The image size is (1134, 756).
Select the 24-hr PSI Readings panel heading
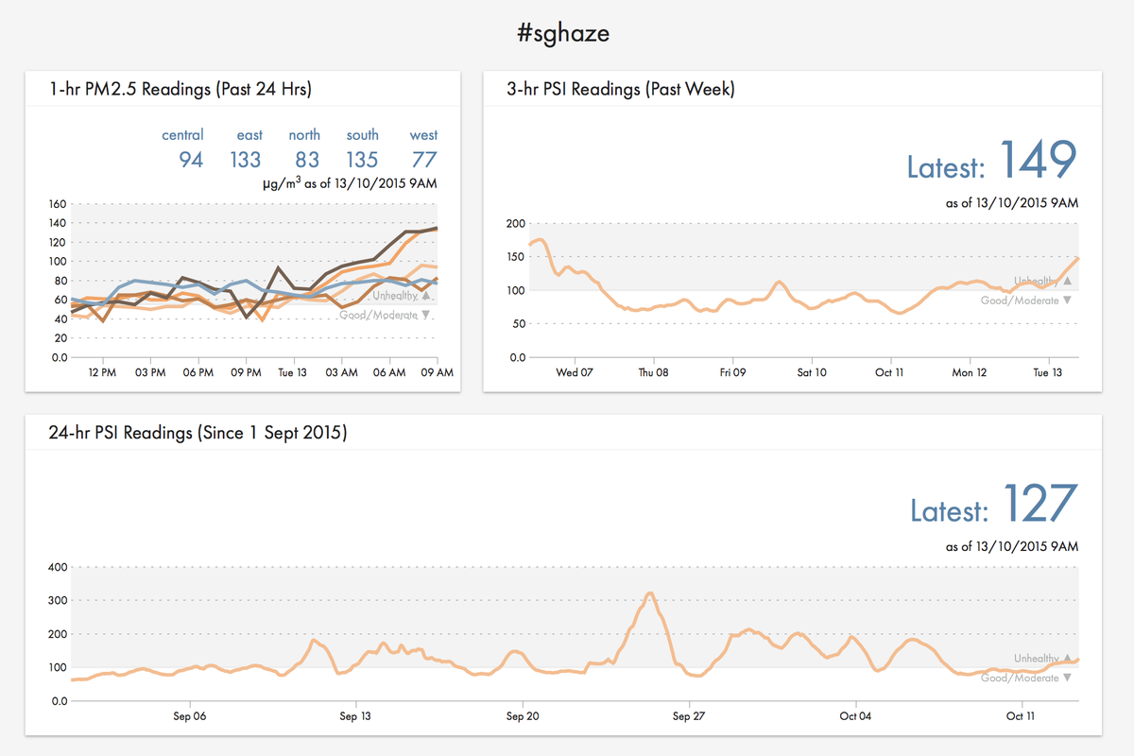(198, 434)
